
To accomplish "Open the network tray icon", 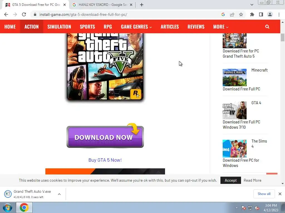I will [x=250, y=208].
